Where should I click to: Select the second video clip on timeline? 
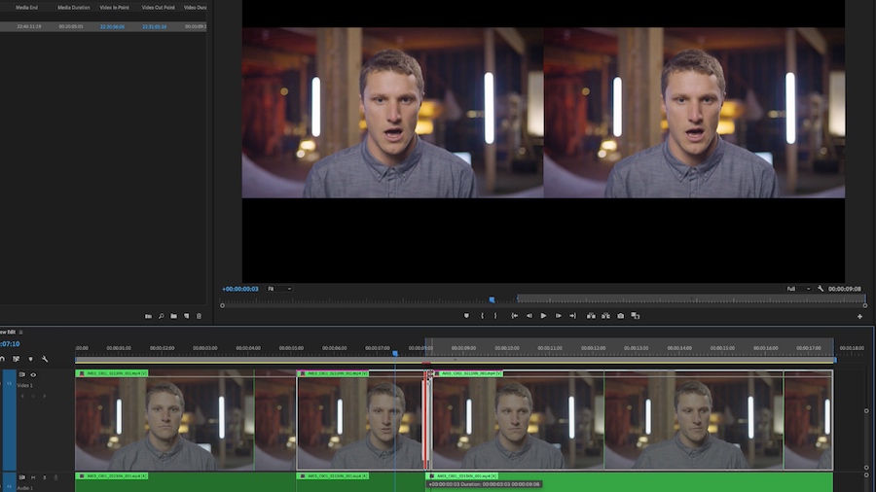tap(360, 421)
